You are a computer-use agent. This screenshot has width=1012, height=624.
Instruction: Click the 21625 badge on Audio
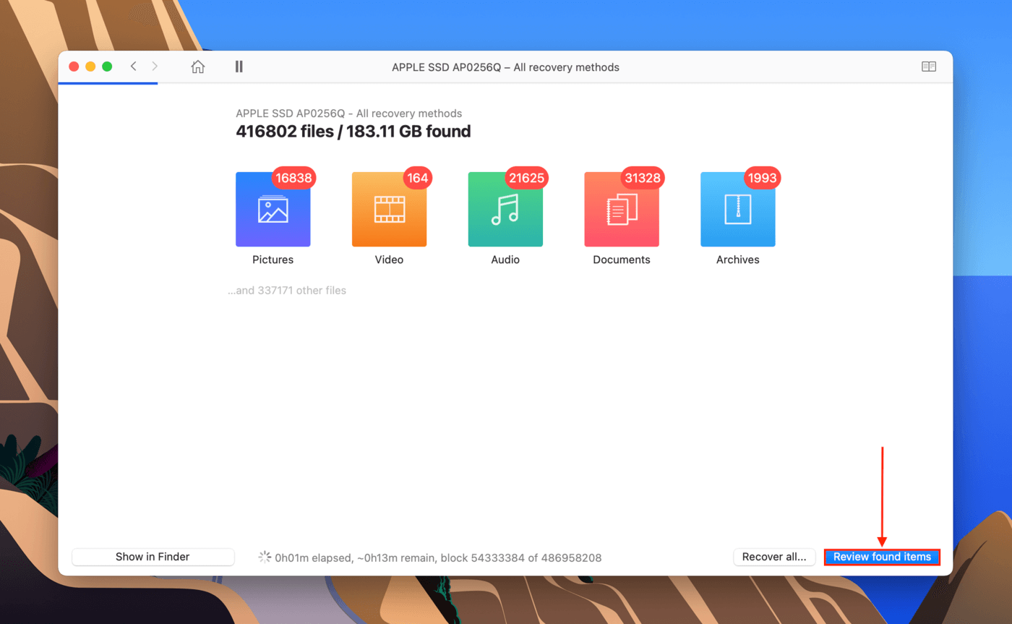pyautogui.click(x=526, y=178)
